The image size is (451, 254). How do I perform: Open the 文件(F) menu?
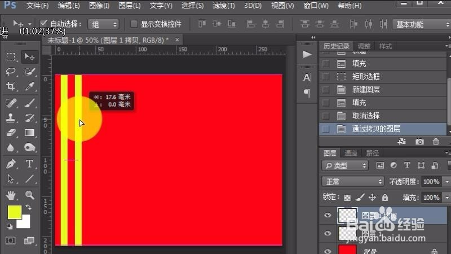pos(37,6)
